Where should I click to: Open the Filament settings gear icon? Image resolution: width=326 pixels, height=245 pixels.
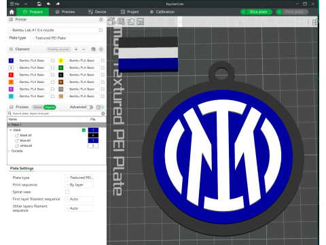click(x=101, y=49)
